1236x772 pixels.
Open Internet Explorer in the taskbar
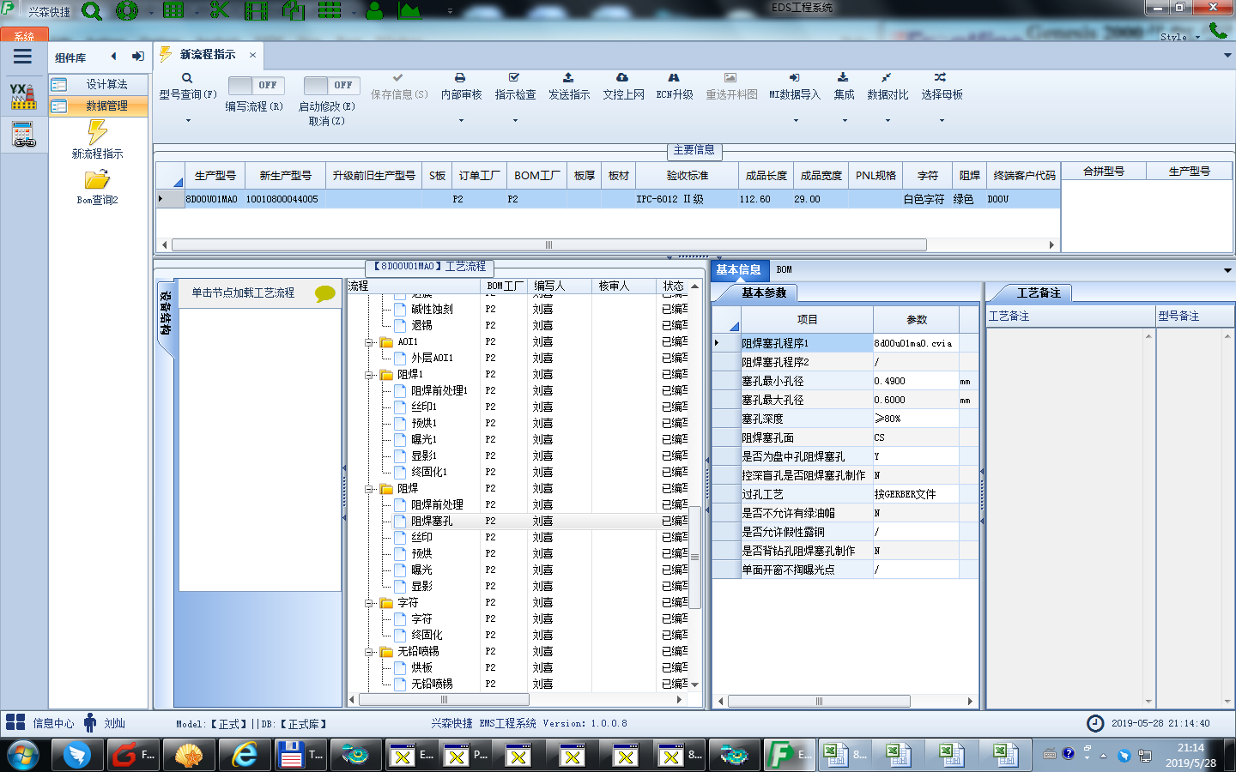pyautogui.click(x=245, y=755)
